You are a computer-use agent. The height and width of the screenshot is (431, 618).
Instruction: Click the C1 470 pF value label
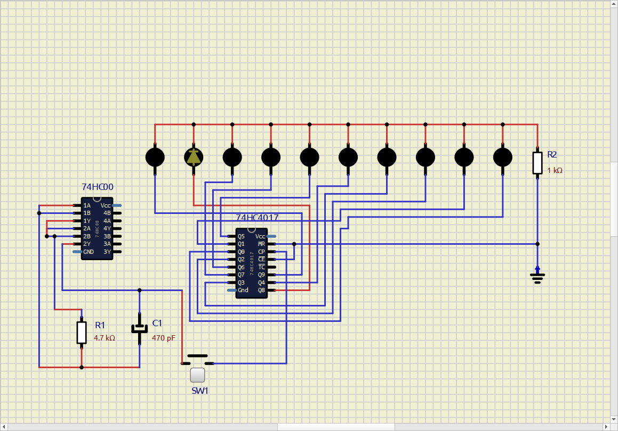coord(163,338)
